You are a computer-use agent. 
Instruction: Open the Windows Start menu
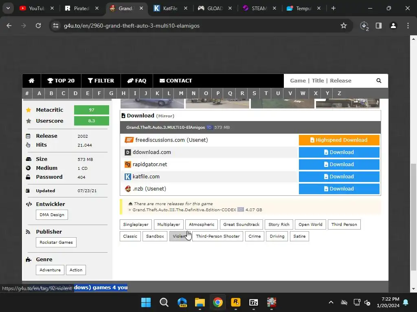146,302
